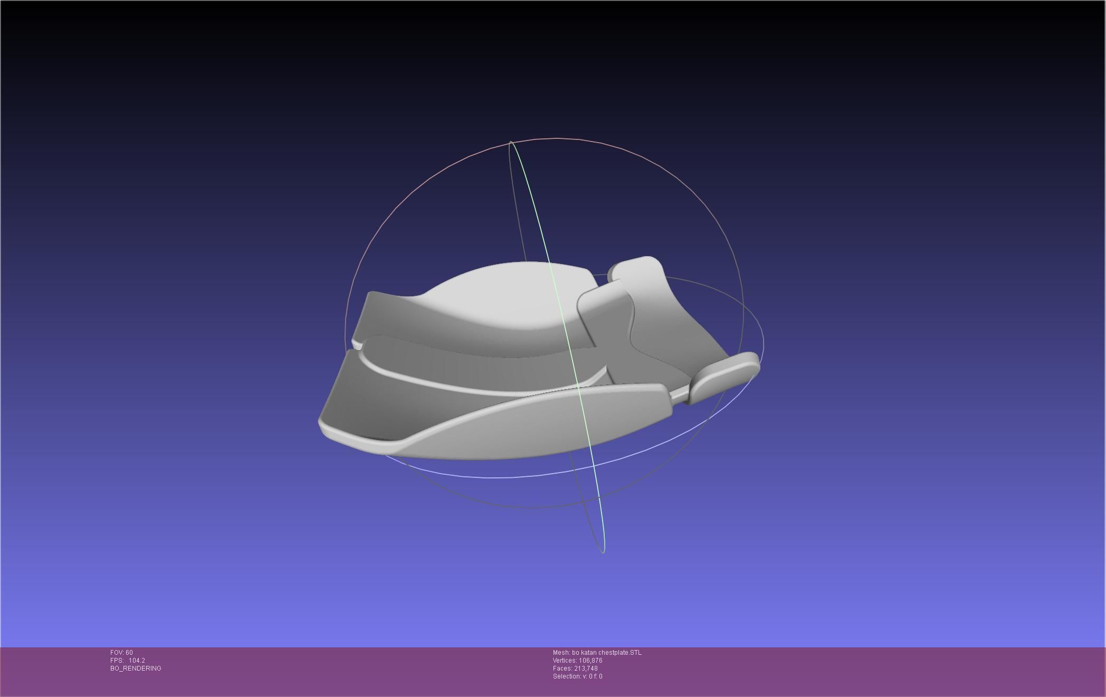1106x697 pixels.
Task: Click the large domed top plate of mesh
Action: point(507,296)
